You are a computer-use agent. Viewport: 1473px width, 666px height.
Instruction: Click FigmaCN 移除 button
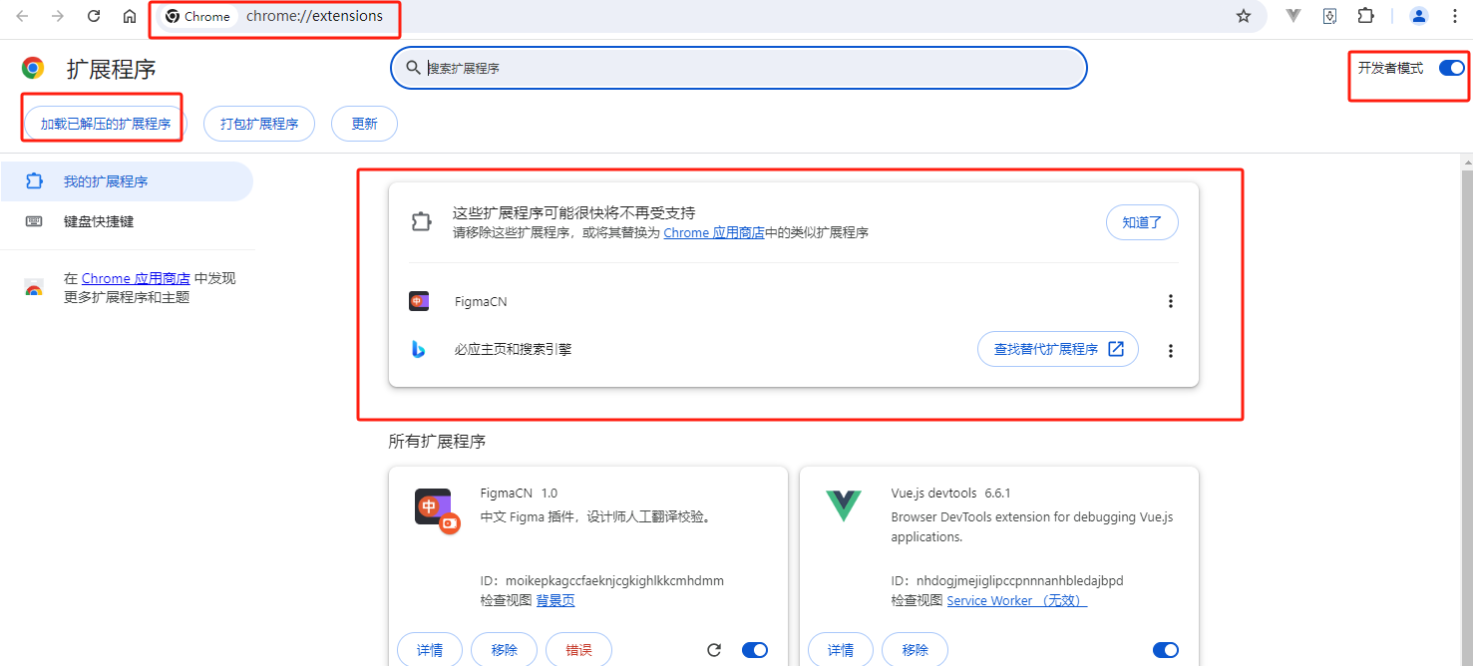(x=505, y=650)
